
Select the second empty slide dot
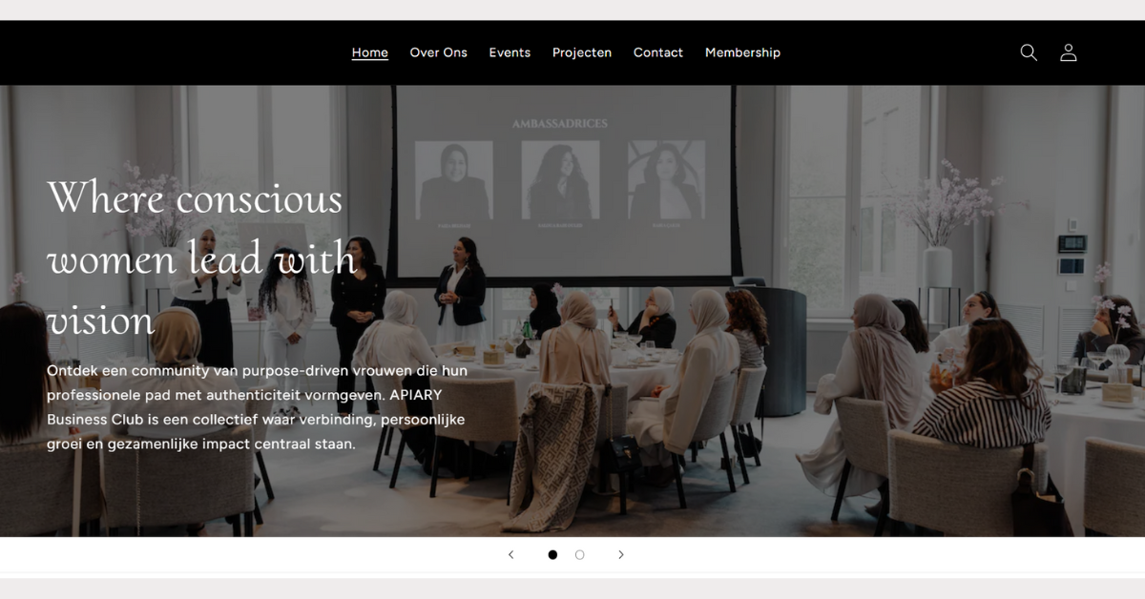(580, 554)
